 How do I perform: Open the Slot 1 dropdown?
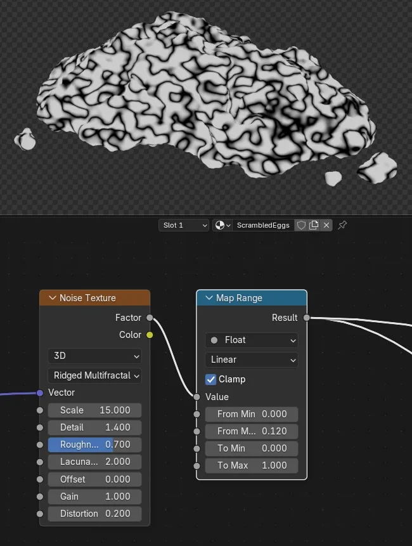coord(184,225)
